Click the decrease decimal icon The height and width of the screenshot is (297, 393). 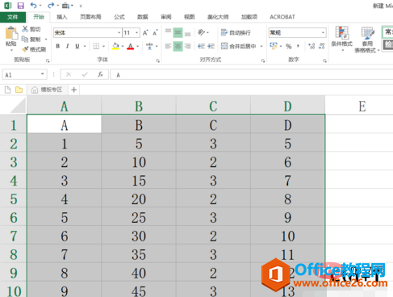tap(321, 46)
